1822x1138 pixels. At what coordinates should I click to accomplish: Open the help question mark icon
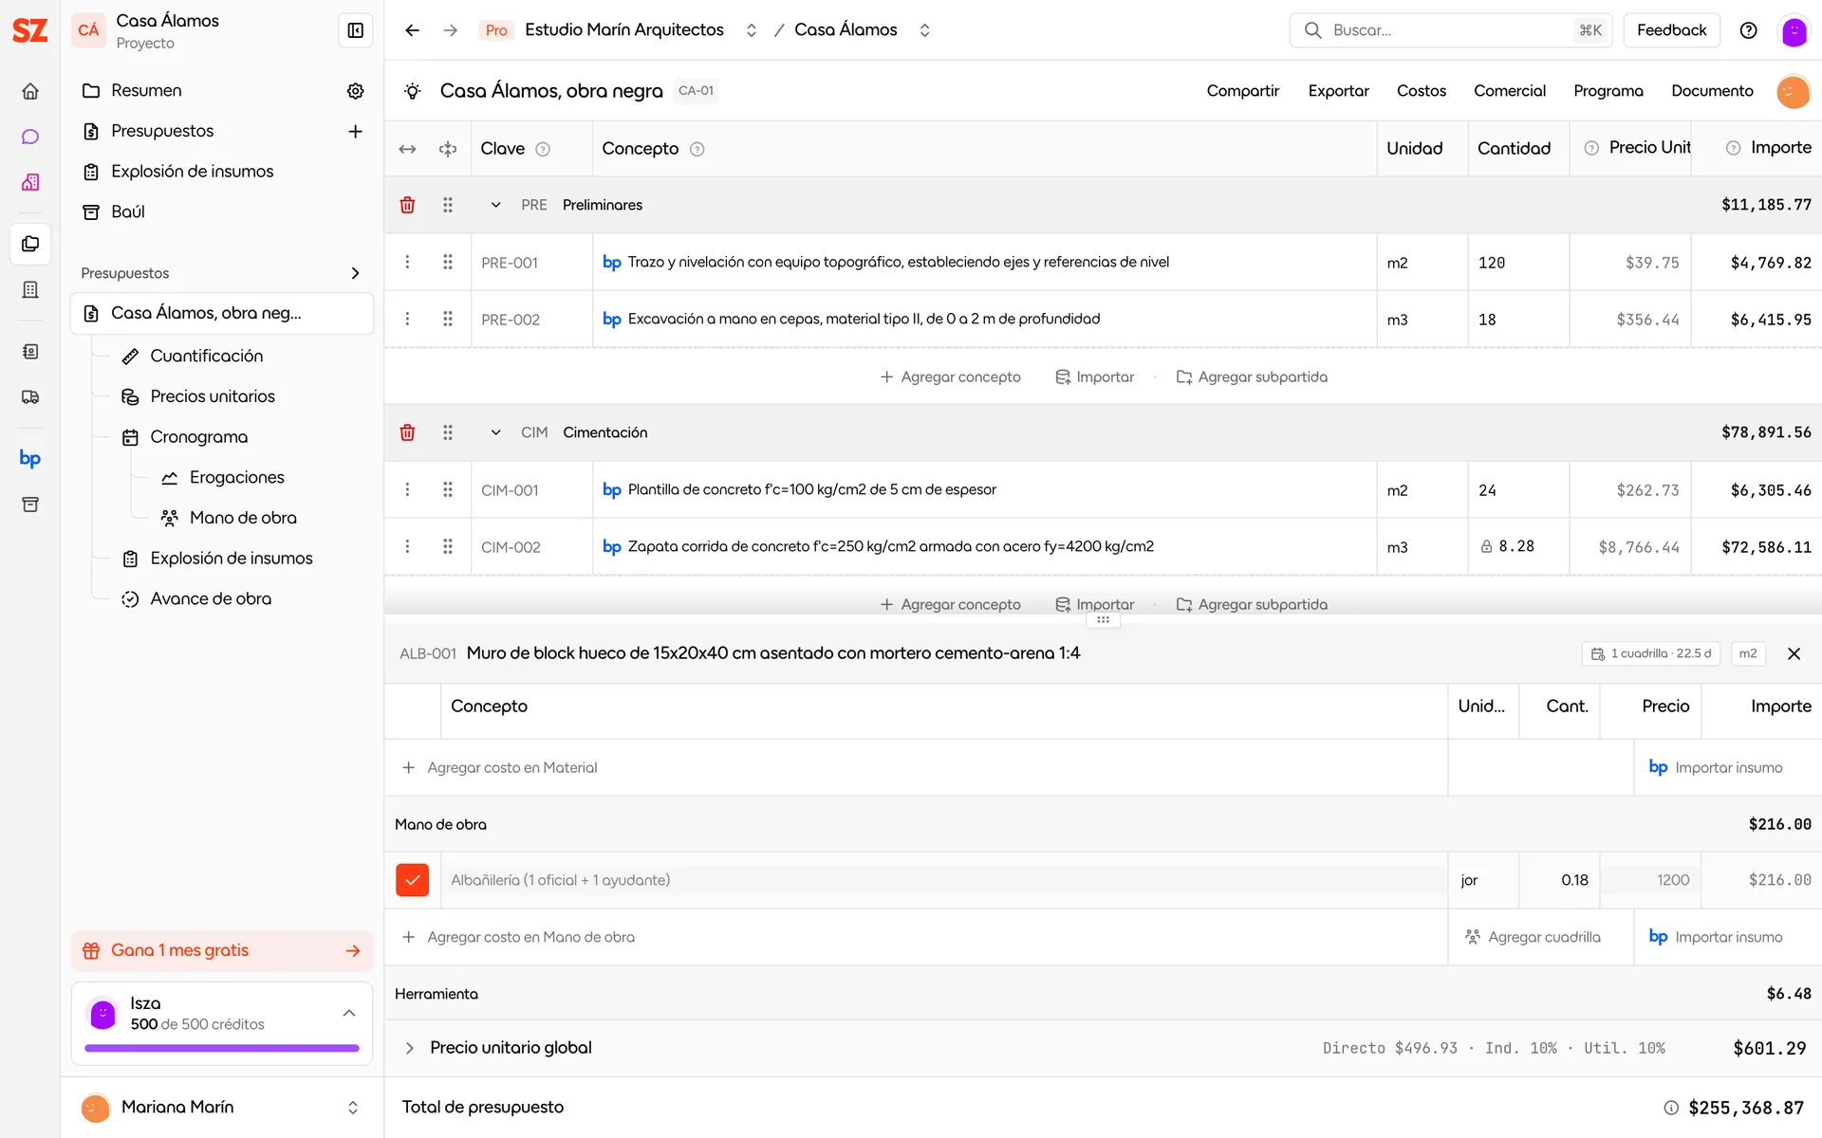pos(1748,30)
